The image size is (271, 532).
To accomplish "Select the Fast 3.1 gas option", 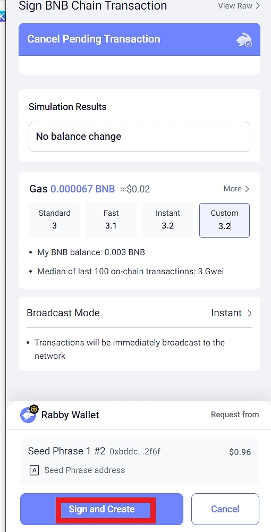I will (x=111, y=220).
